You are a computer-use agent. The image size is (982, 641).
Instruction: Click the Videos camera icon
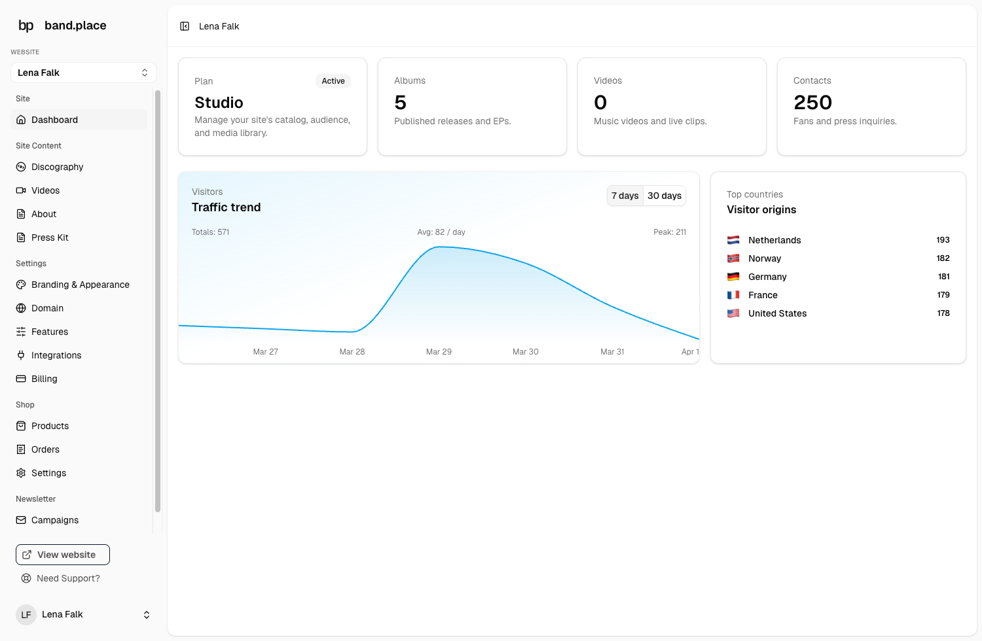tap(21, 190)
